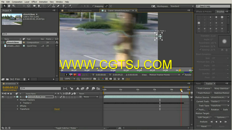Select the Pen tool
This screenshot has width=232, height=130.
[39, 6]
